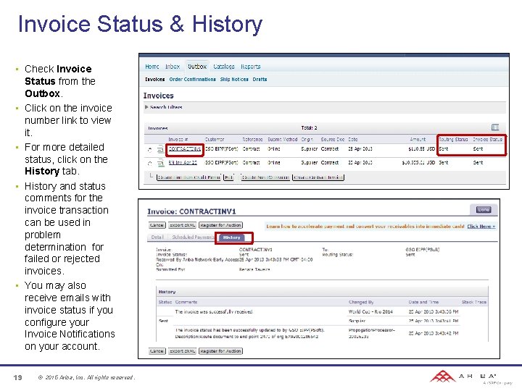Click the Date and Time header

(423, 302)
